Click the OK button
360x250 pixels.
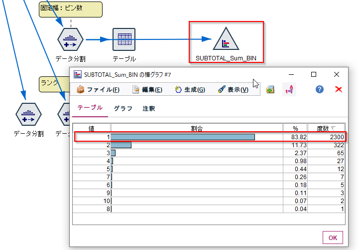[x=333, y=238]
